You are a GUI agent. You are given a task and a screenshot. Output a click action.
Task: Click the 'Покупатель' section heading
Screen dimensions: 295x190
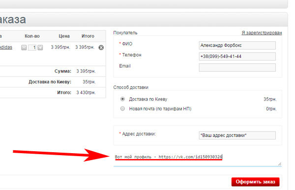tap(125, 33)
